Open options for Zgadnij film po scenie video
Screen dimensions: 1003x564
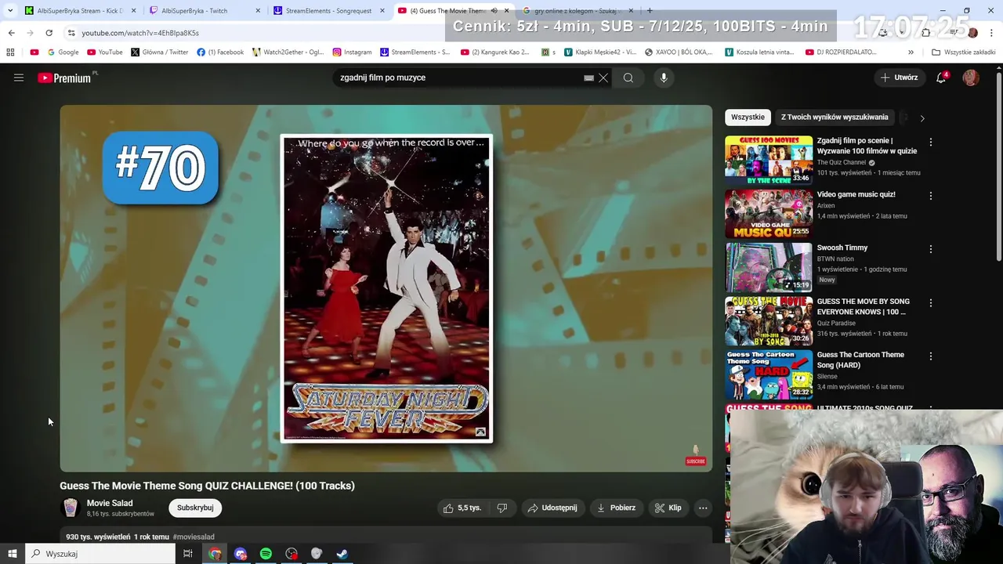(931, 143)
